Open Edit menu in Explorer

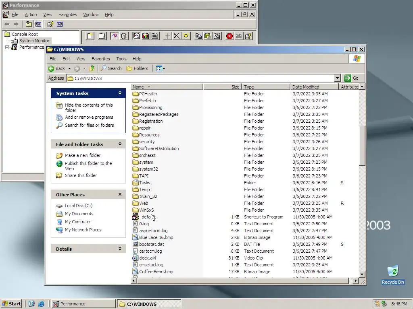click(66, 59)
